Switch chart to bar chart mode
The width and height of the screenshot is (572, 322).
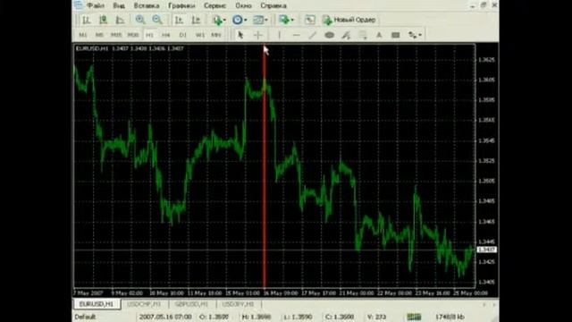[86, 20]
